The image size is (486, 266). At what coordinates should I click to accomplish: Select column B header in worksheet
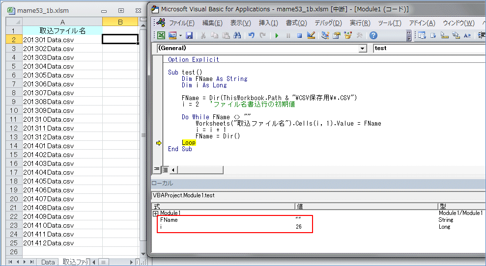tap(120, 22)
